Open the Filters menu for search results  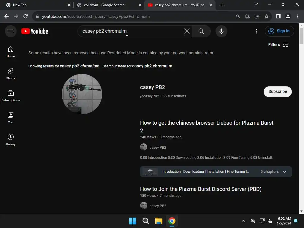278,45
